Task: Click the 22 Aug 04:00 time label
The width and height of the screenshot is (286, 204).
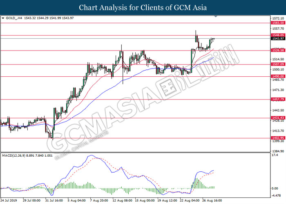Action: 190,200
